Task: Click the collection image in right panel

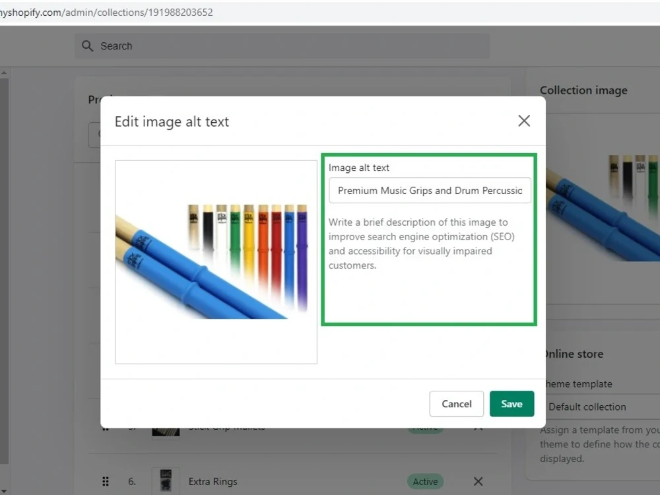Action: [x=603, y=208]
